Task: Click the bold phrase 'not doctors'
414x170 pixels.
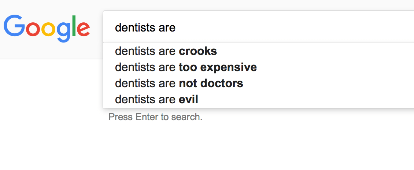Action: (x=211, y=84)
